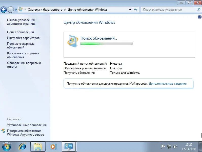202x152 pixels.
Task: Open the Windows Start orb
Action: 6,147
